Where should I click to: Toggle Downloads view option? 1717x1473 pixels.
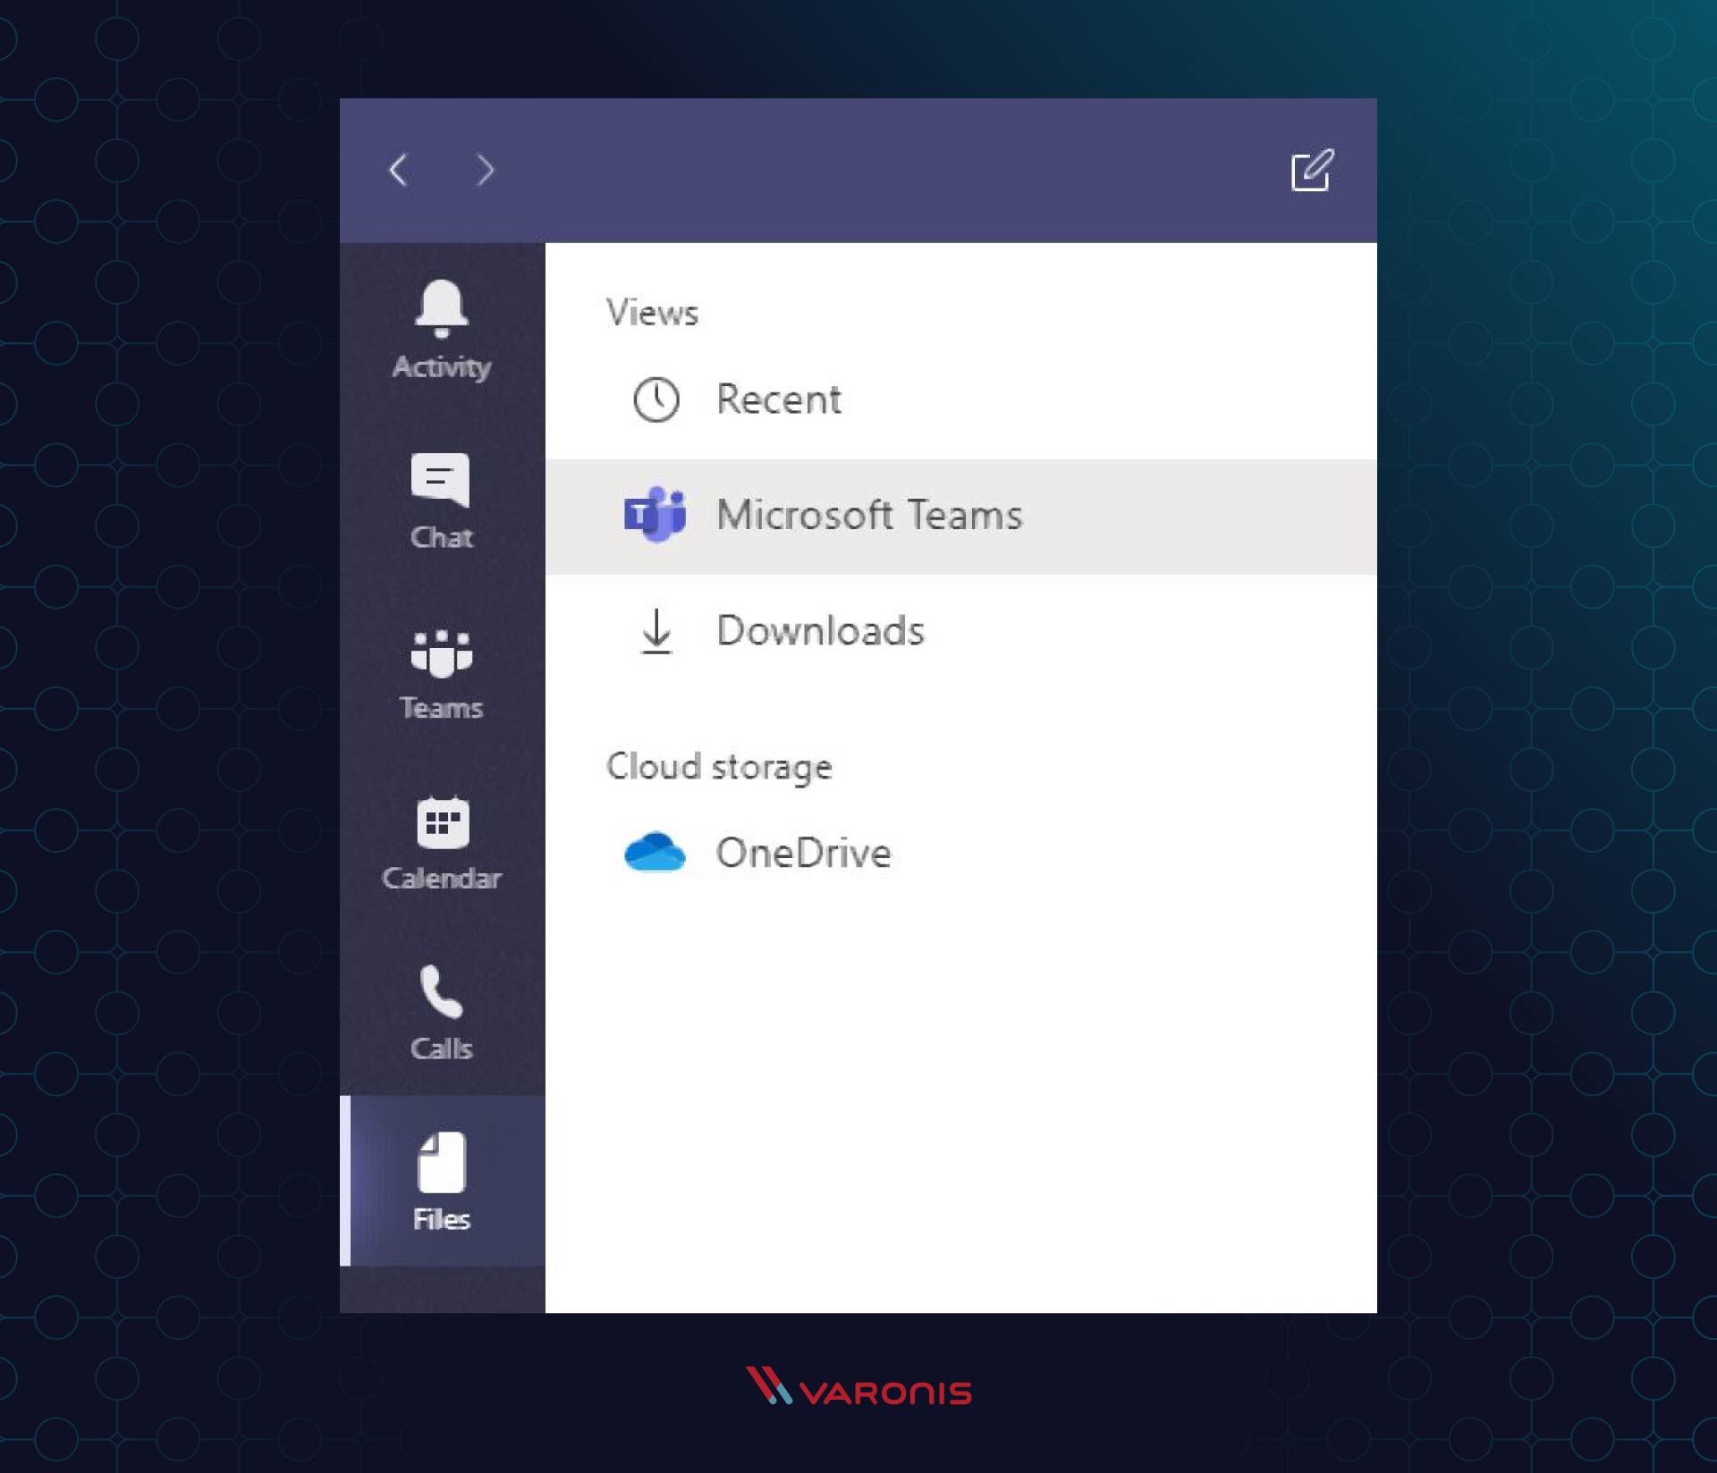click(822, 631)
